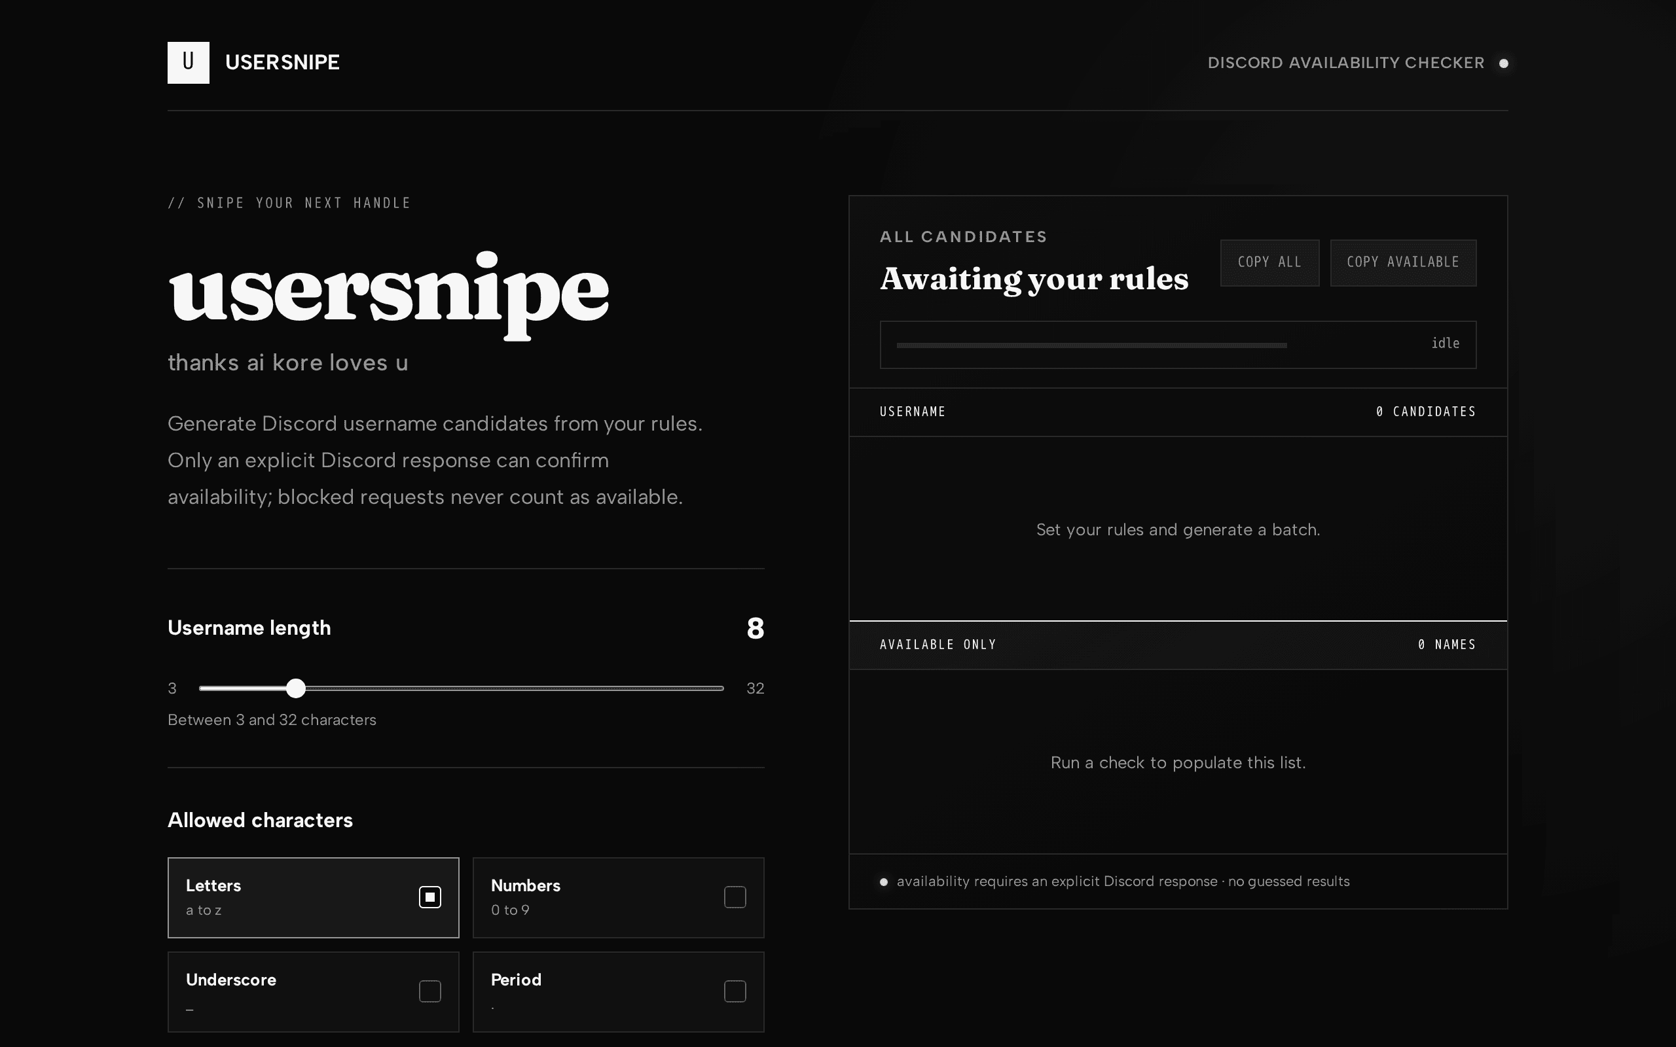
Task: Enable the Numbers checkbox
Action: pyautogui.click(x=735, y=897)
